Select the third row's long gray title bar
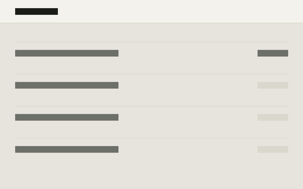The width and height of the screenshot is (303, 189). 67,117
